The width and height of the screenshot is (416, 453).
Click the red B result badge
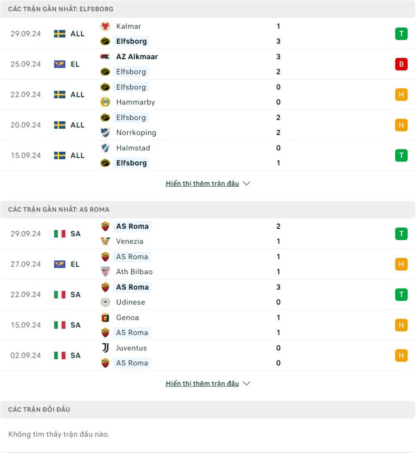click(401, 64)
